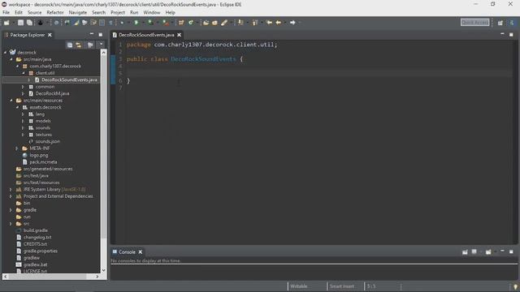Viewport: 520px width, 292px height.
Task: Expand the gradle folder
Action: coord(11,210)
